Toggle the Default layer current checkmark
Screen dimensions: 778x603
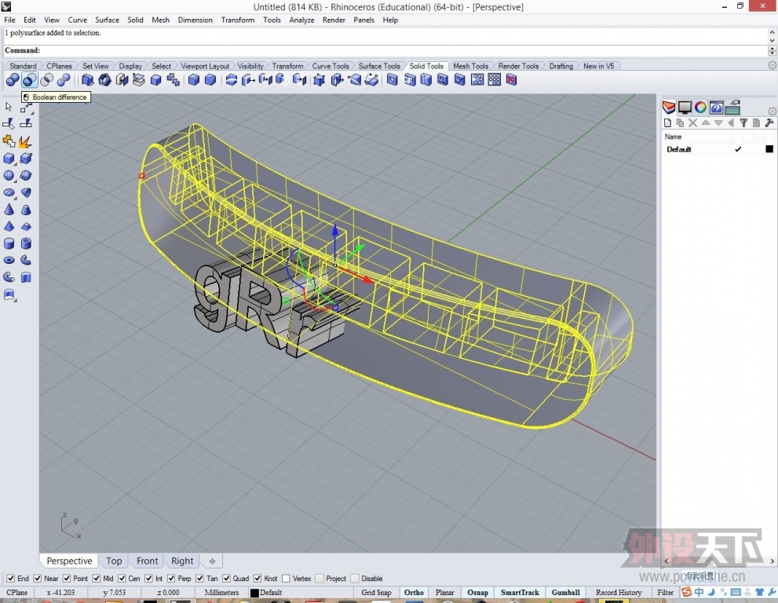click(x=738, y=149)
